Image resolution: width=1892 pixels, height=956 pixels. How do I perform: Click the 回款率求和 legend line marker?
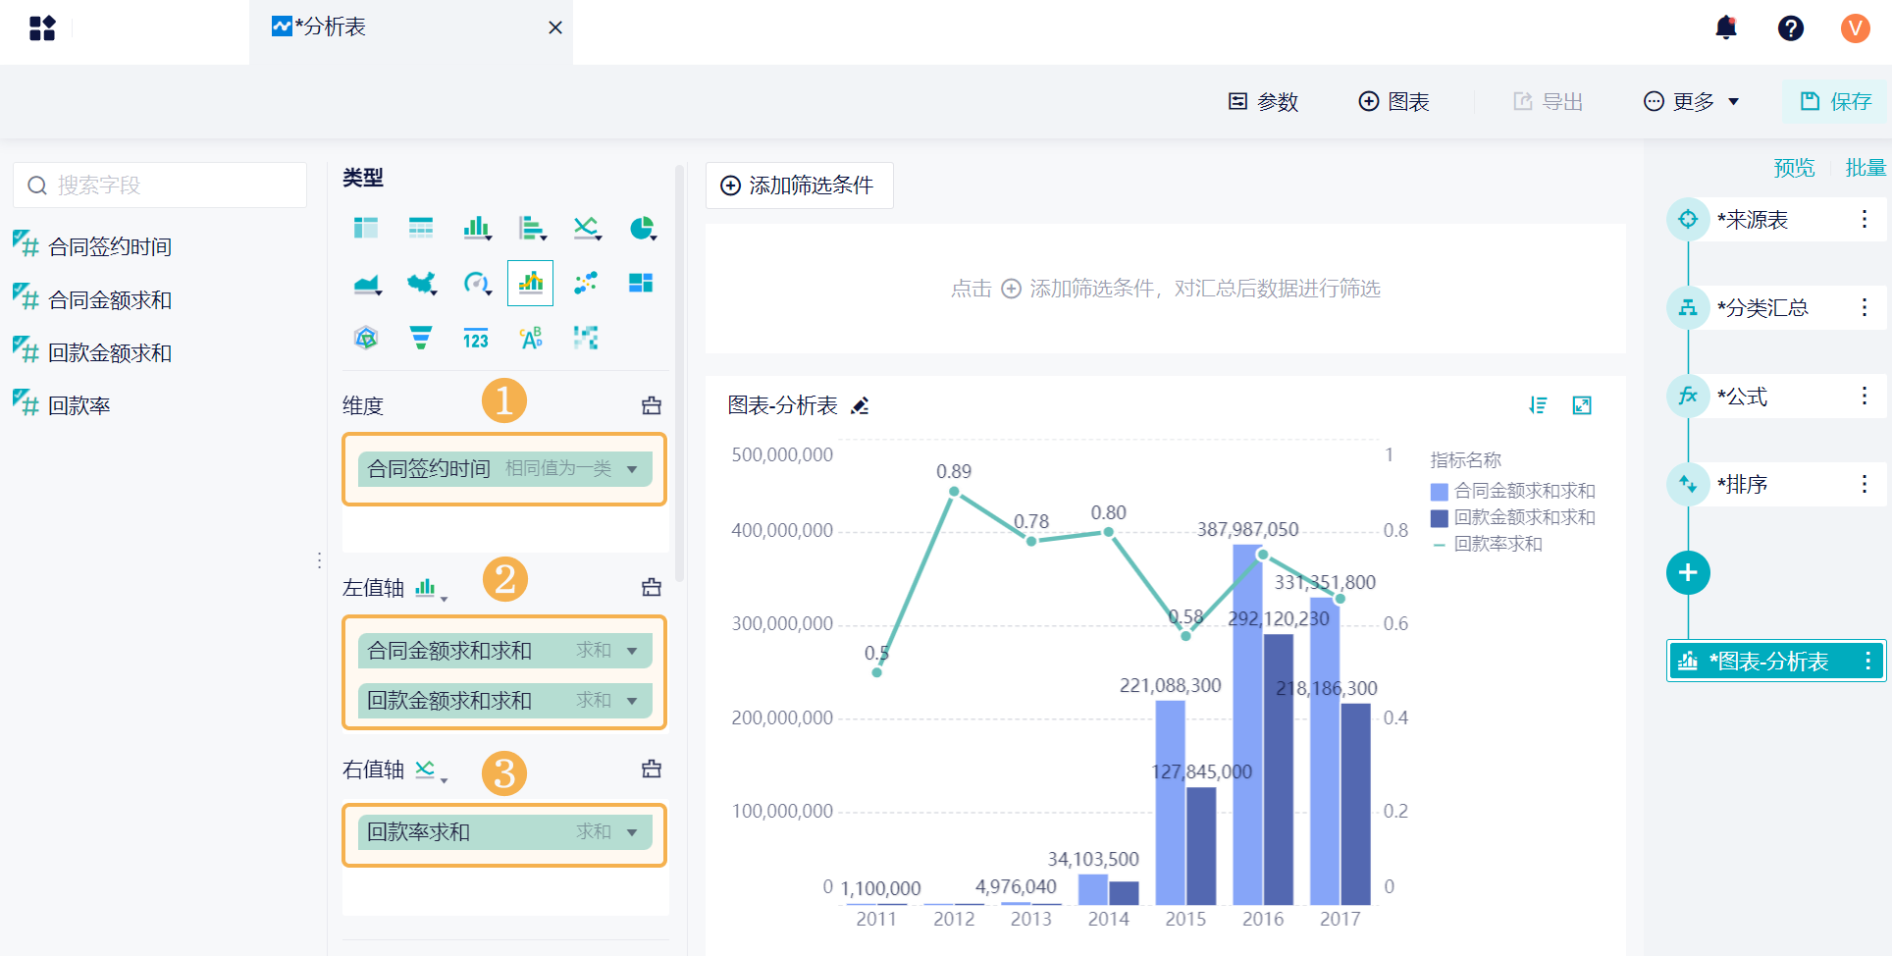point(1440,544)
